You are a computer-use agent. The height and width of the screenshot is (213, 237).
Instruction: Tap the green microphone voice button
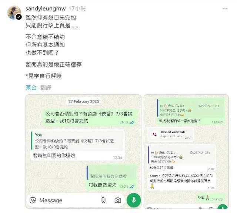point(134,200)
